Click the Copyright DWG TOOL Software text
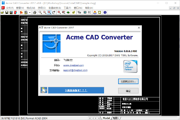 coord(113,55)
